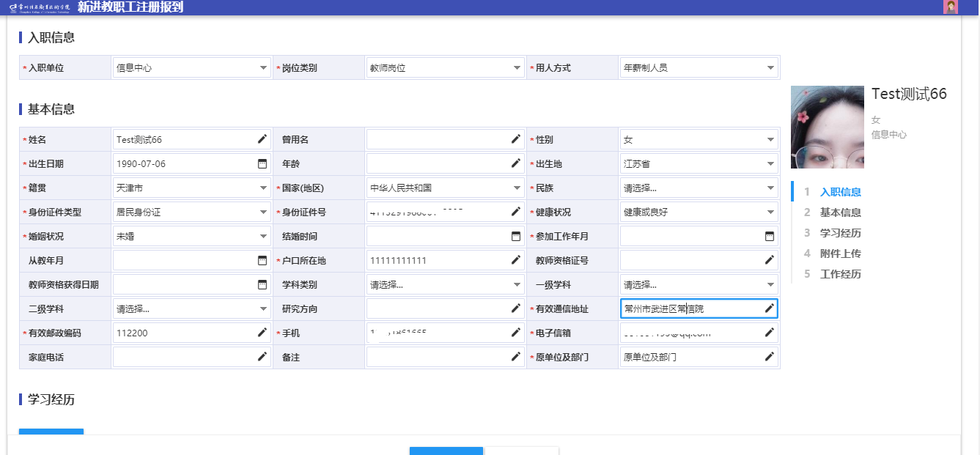Go to 附件上传 in side navigation
This screenshot has height=455, width=980.
840,254
